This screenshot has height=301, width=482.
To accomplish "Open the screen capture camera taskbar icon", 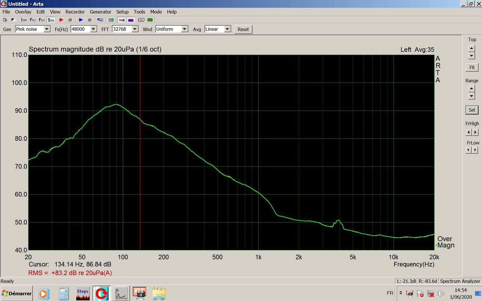I will 139,293.
